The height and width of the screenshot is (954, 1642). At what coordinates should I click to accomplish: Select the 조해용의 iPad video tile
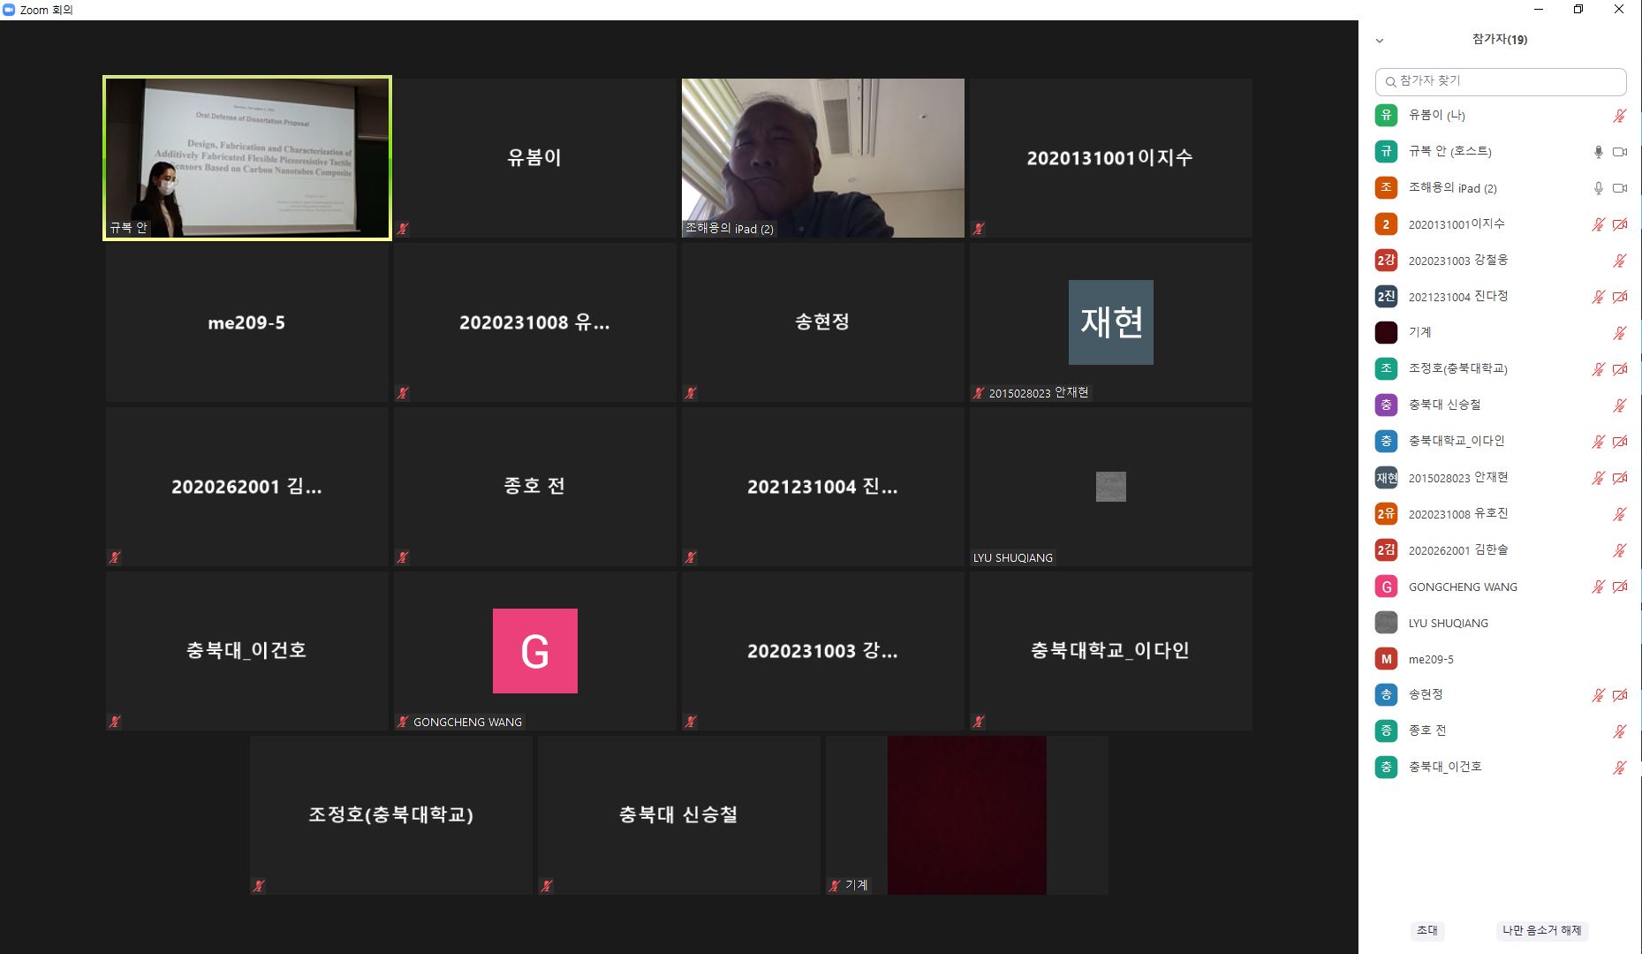click(822, 158)
